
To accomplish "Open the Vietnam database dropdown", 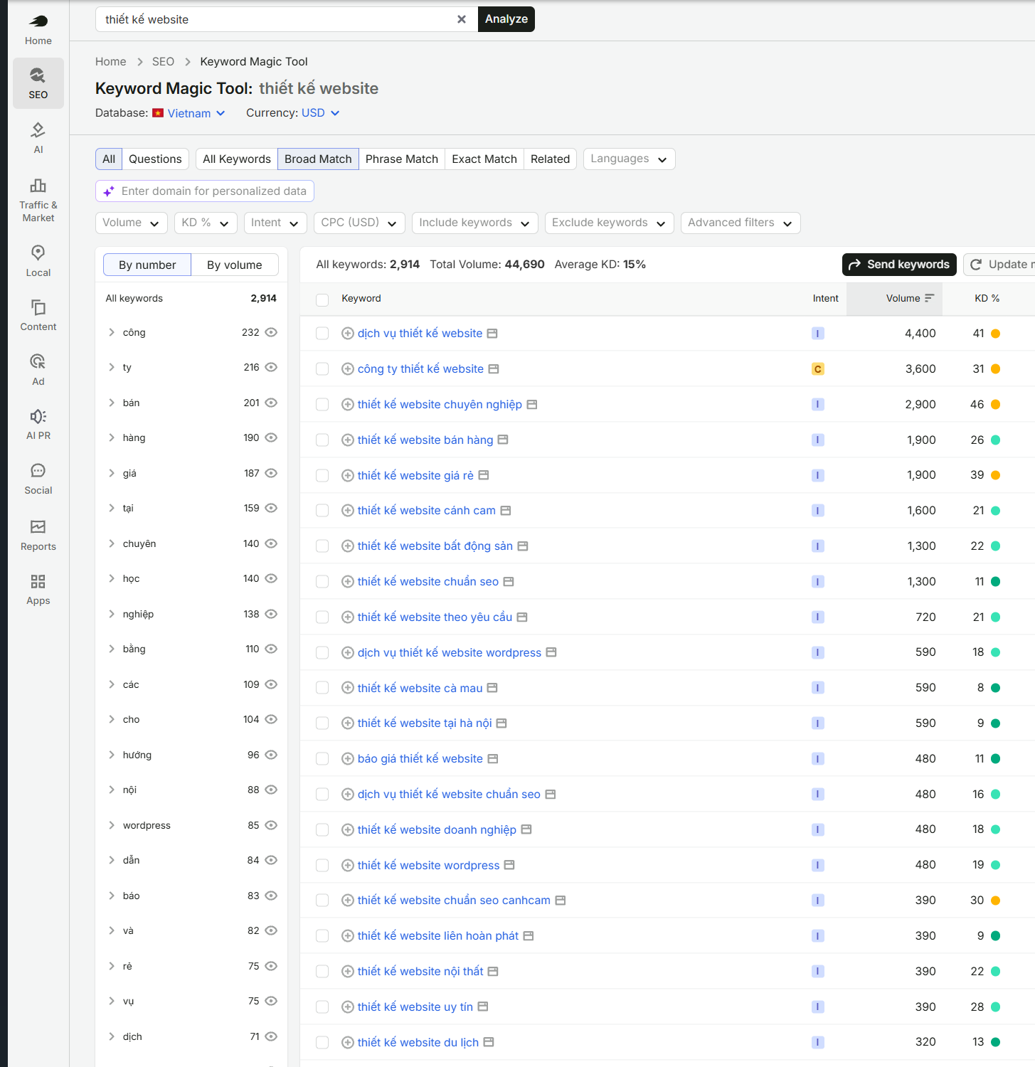I will [x=196, y=113].
